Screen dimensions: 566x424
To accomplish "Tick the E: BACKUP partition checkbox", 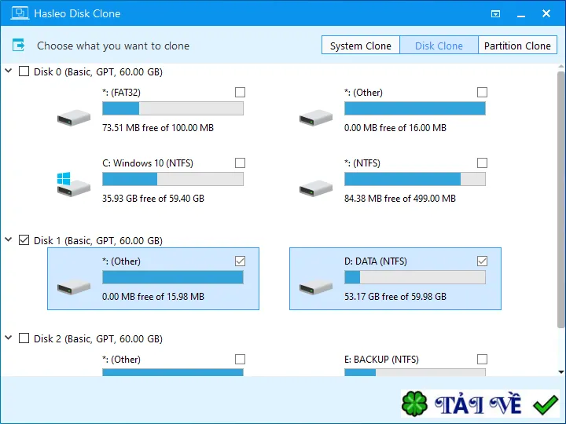I will (482, 359).
